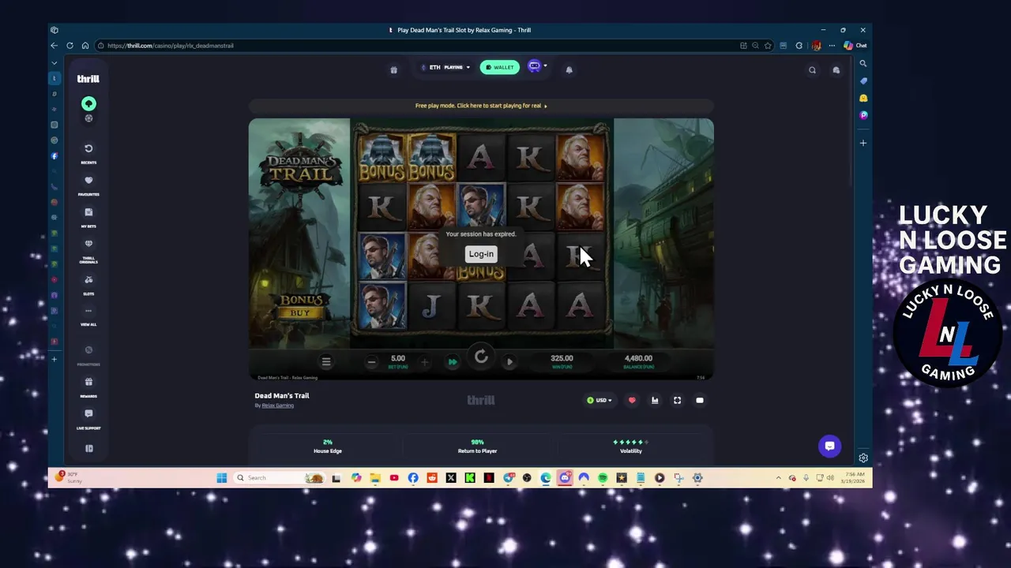This screenshot has width=1011, height=568.
Task: Open the Windows Start menu
Action: pos(222,478)
